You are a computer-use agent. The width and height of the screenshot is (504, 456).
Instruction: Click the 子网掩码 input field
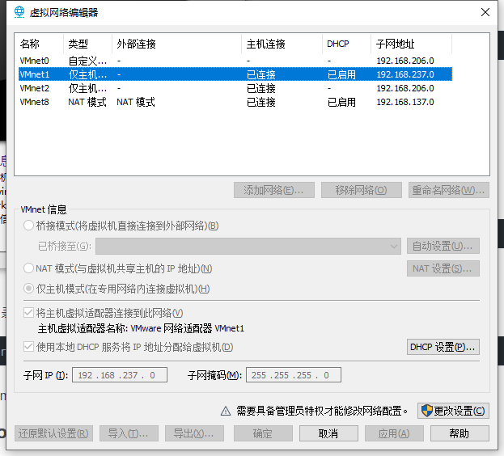[x=294, y=375]
